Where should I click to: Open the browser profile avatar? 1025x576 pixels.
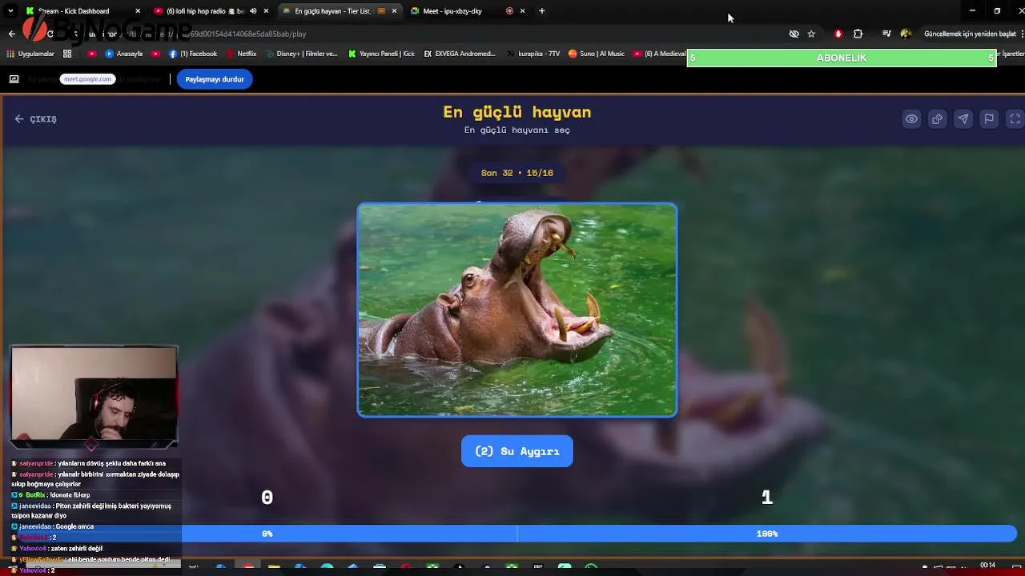pyautogui.click(x=906, y=34)
